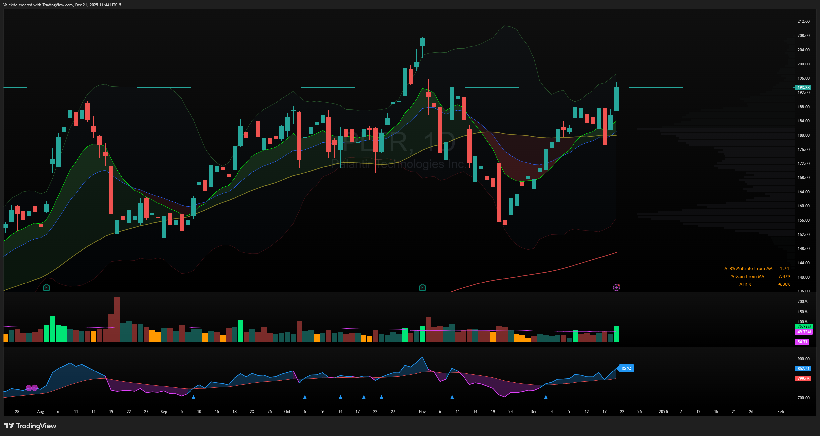Image resolution: width=820 pixels, height=436 pixels.
Task: Click the blue 852.41 RS value label
Action: click(x=803, y=368)
